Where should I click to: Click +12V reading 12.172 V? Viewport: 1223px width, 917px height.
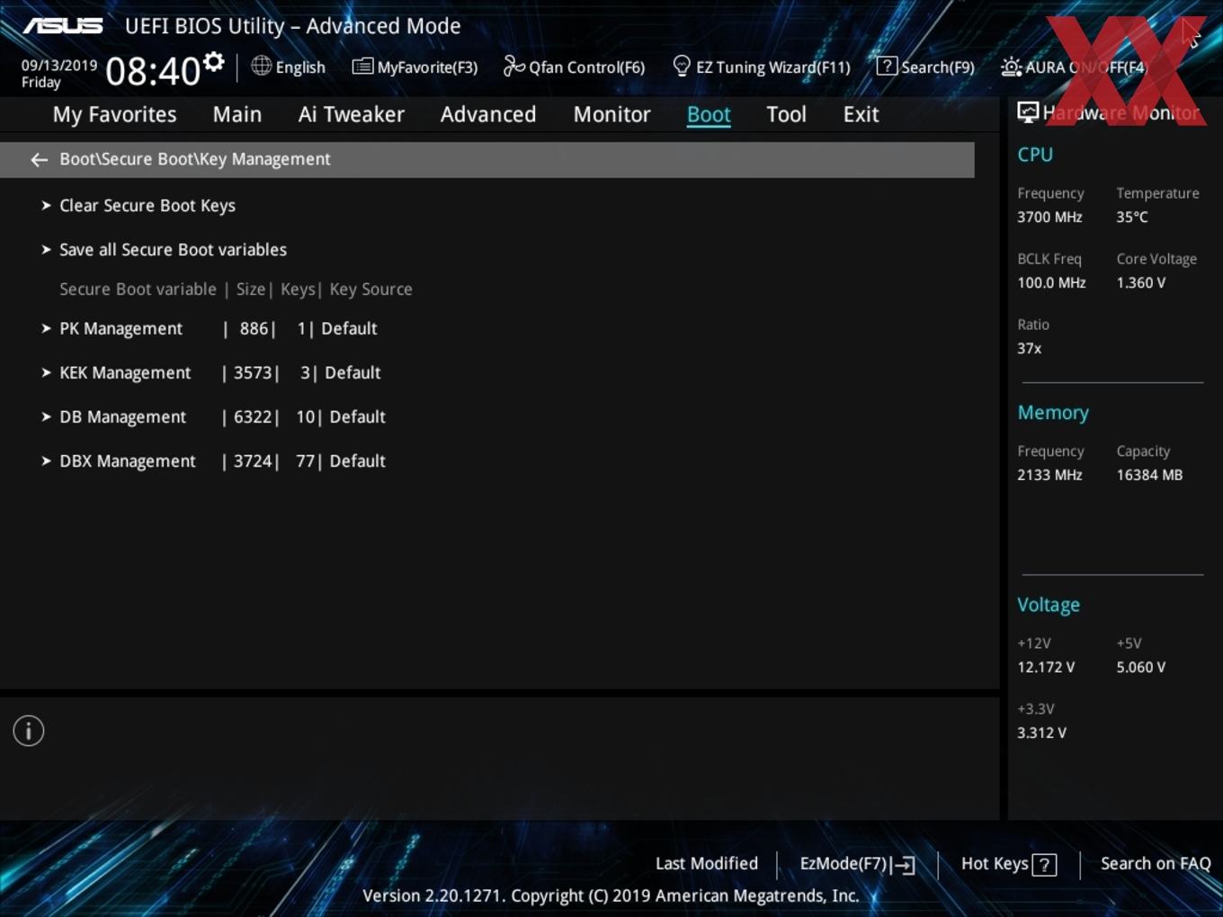(1046, 667)
